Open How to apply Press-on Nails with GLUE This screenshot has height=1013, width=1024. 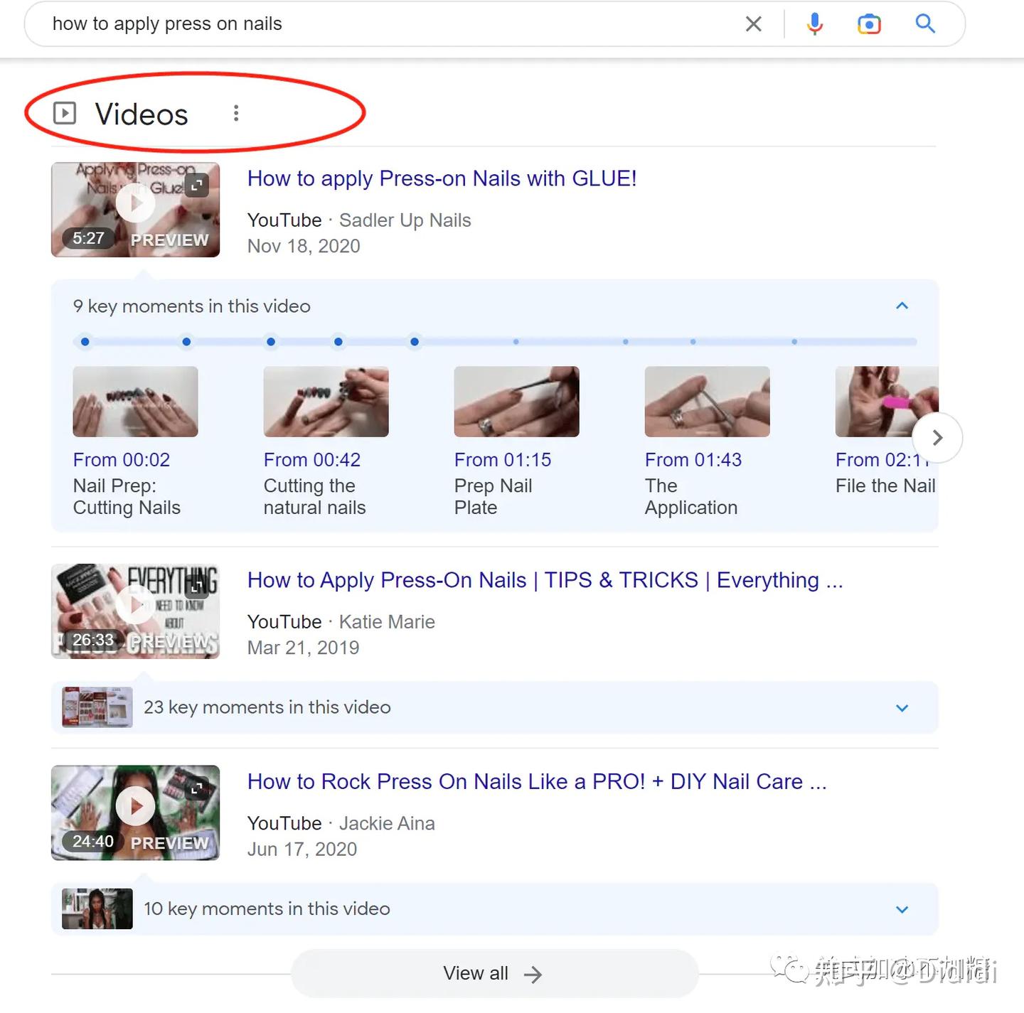[x=442, y=178]
